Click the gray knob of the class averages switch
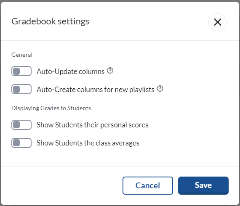Screen dimensions: 240x206 pos(16,143)
